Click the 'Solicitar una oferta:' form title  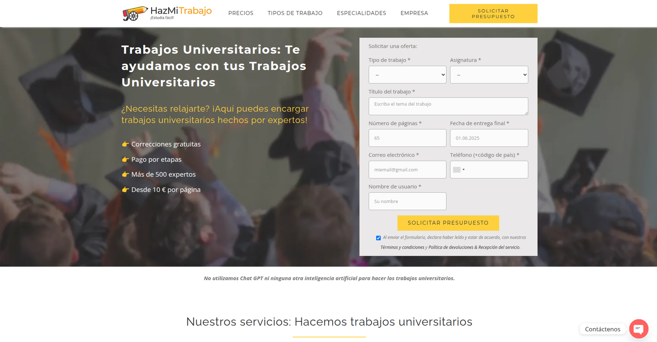pyautogui.click(x=393, y=46)
